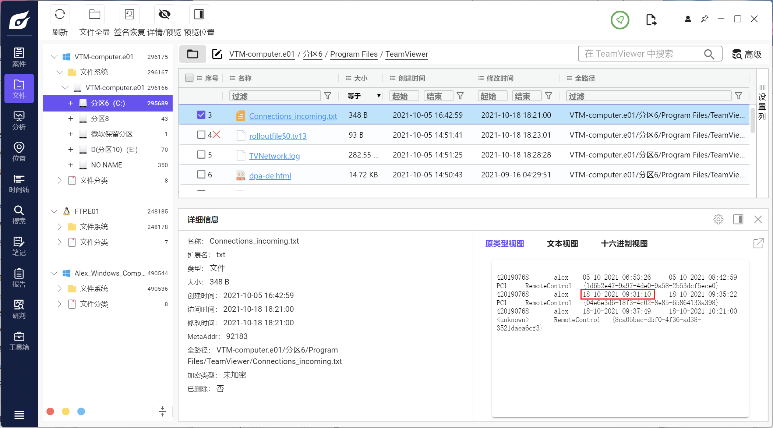Close the 详细信息 panel
Image resolution: width=773 pixels, height=428 pixels.
[x=758, y=219]
